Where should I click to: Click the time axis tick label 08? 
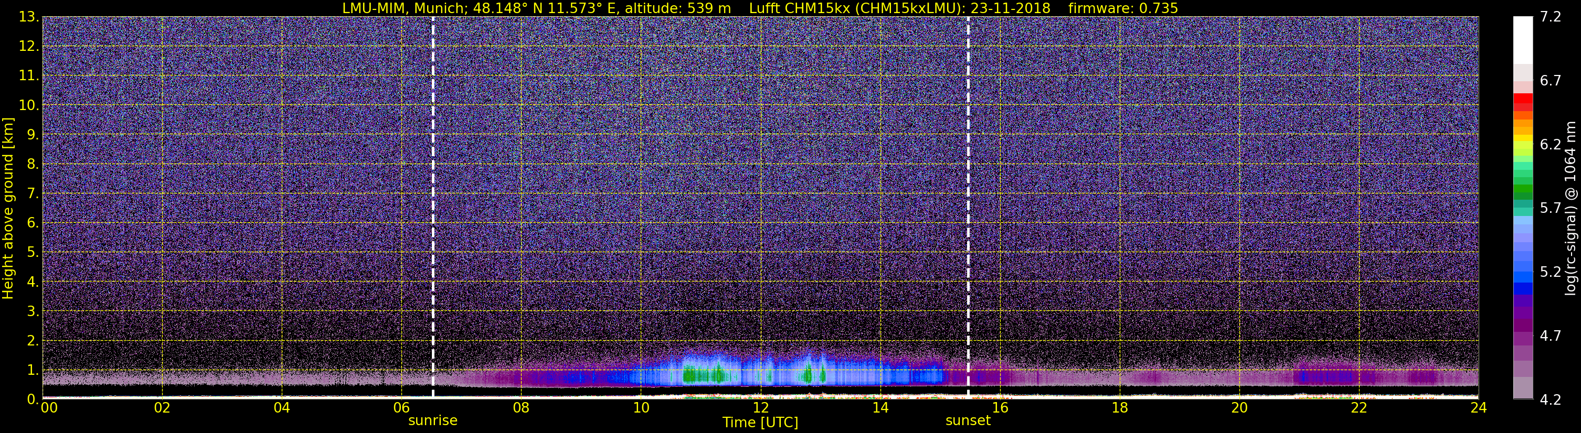521,408
